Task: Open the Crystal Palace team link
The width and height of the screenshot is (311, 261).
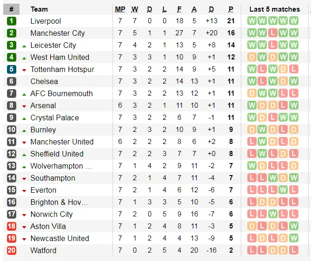Action: click(x=54, y=117)
